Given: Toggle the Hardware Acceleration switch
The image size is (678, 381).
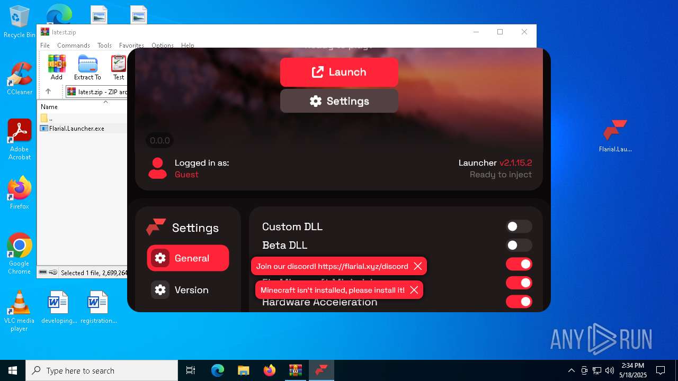Looking at the screenshot, I should point(519,302).
